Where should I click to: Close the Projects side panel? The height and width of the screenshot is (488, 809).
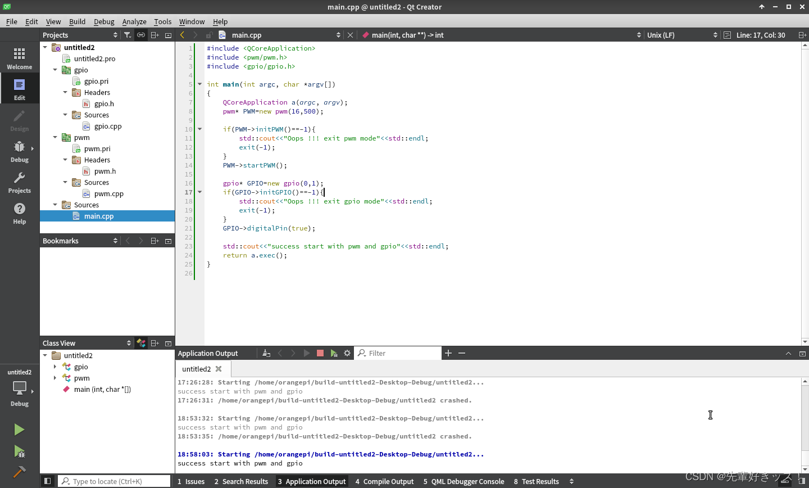point(168,35)
